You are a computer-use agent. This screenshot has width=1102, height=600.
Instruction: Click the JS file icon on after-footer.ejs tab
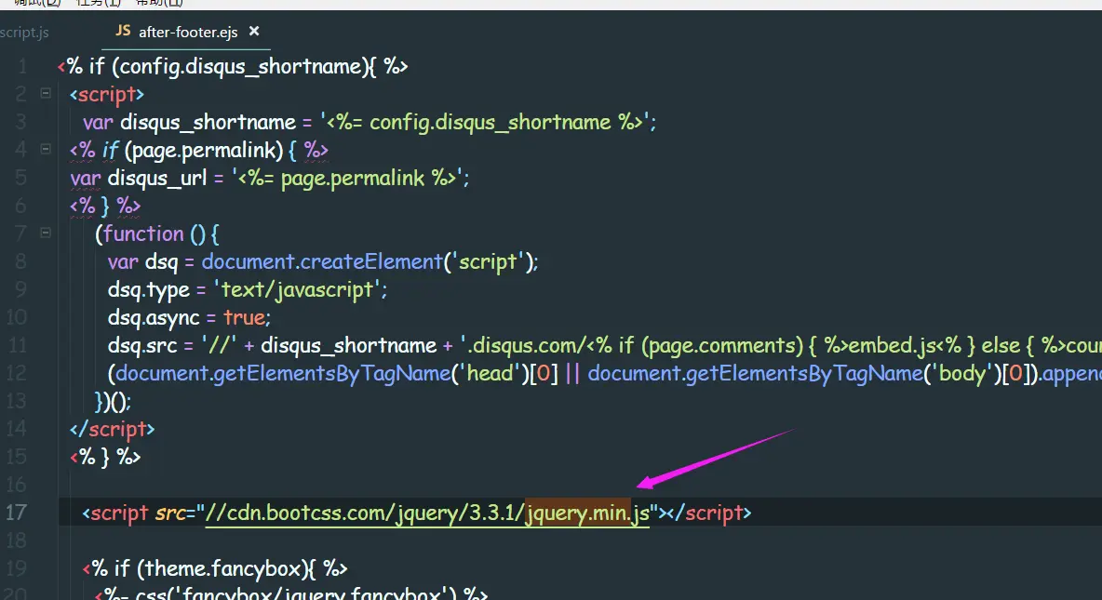[123, 31]
